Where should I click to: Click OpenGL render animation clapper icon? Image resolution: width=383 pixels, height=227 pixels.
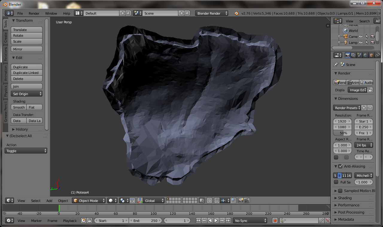click(x=247, y=200)
